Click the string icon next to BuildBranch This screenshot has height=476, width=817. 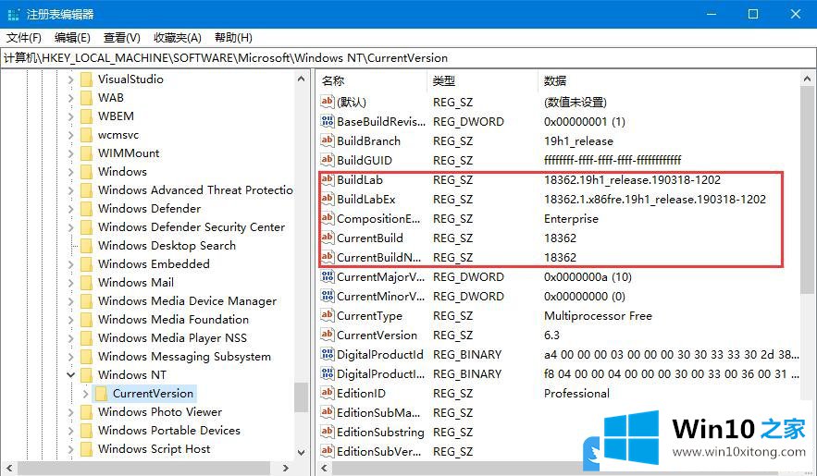click(328, 140)
